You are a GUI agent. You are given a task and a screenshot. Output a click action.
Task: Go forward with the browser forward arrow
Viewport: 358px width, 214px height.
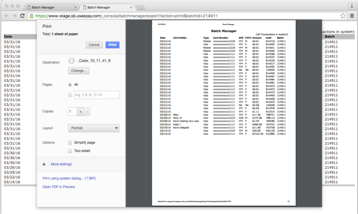click(14, 16)
